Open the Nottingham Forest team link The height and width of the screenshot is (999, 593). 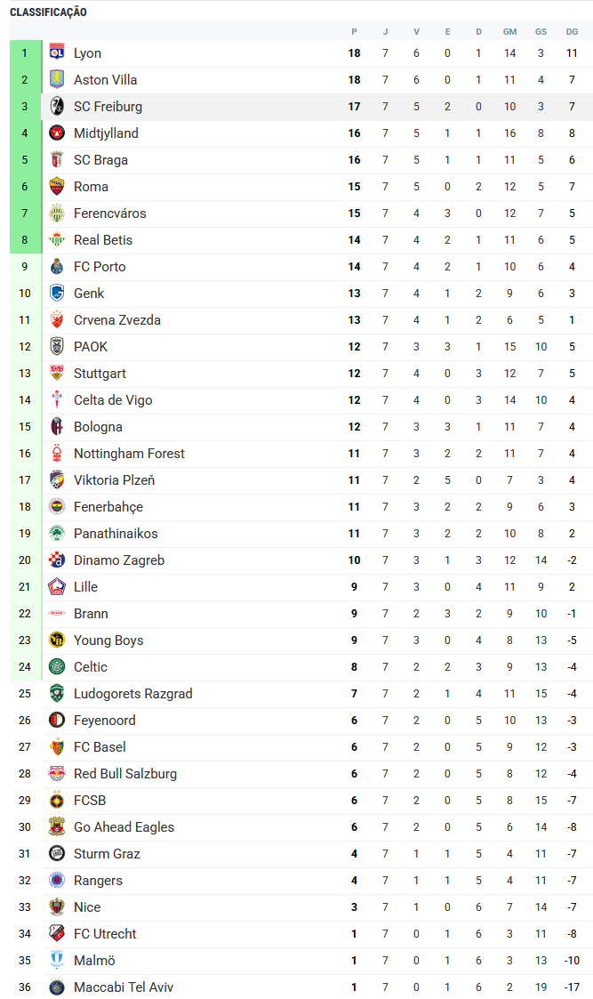click(x=129, y=454)
